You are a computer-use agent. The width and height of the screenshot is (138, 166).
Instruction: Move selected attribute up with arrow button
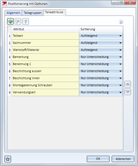coord(128,84)
